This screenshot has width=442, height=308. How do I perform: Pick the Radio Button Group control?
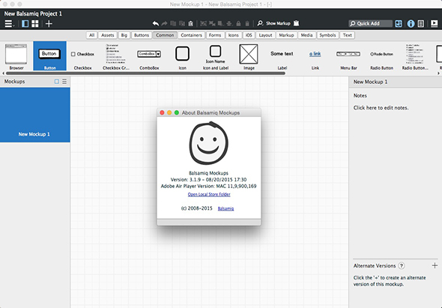(415, 56)
